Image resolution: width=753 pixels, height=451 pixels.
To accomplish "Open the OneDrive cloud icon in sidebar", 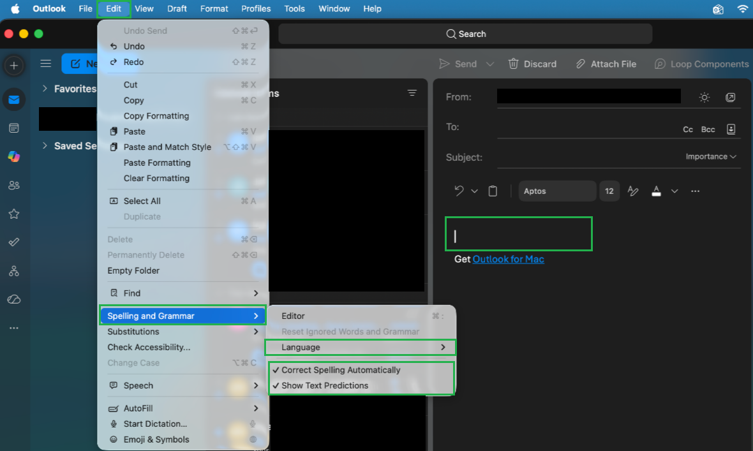I will [14, 299].
